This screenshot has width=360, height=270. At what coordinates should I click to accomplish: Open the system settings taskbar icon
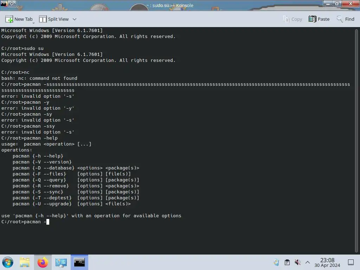coord(61,262)
